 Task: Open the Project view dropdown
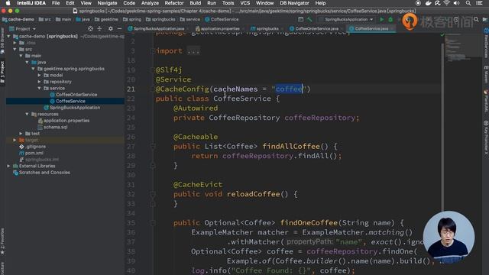coord(22,29)
